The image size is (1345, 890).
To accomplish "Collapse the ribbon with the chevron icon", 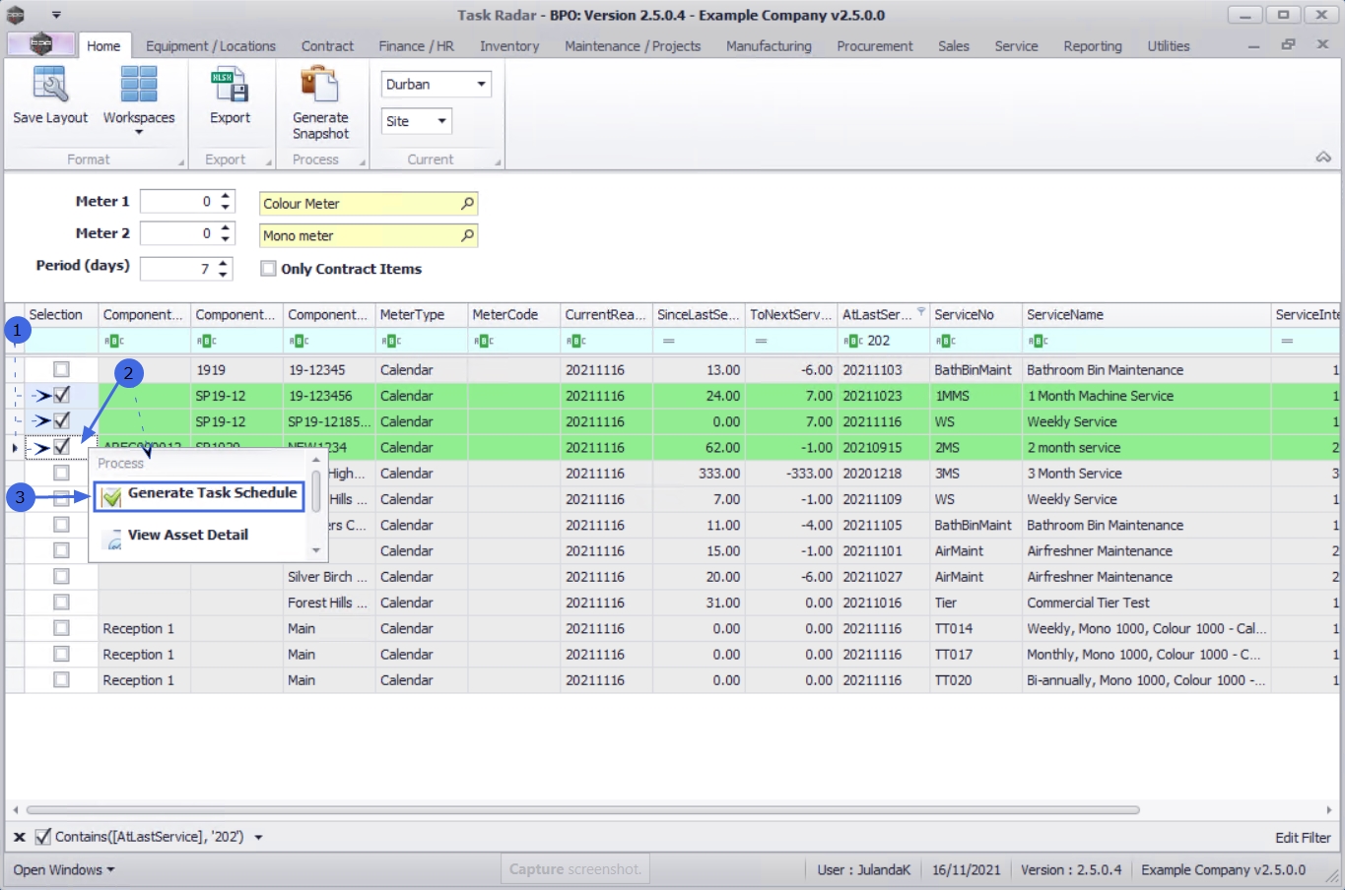I will (1323, 158).
